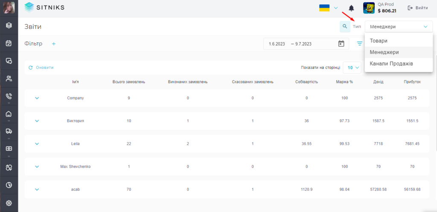
Task: Click the 1120.9 cost value
Action: coord(306,189)
